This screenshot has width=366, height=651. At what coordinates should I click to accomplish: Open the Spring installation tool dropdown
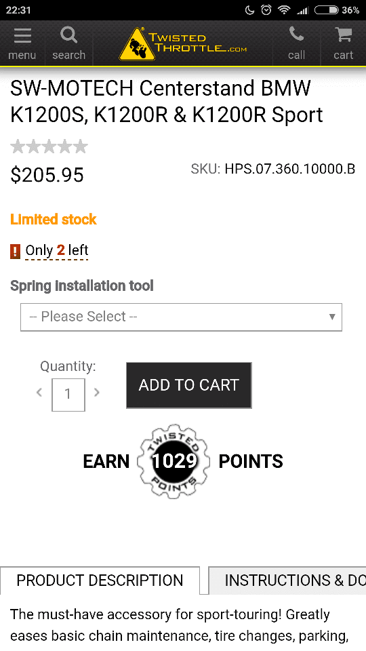tap(182, 317)
